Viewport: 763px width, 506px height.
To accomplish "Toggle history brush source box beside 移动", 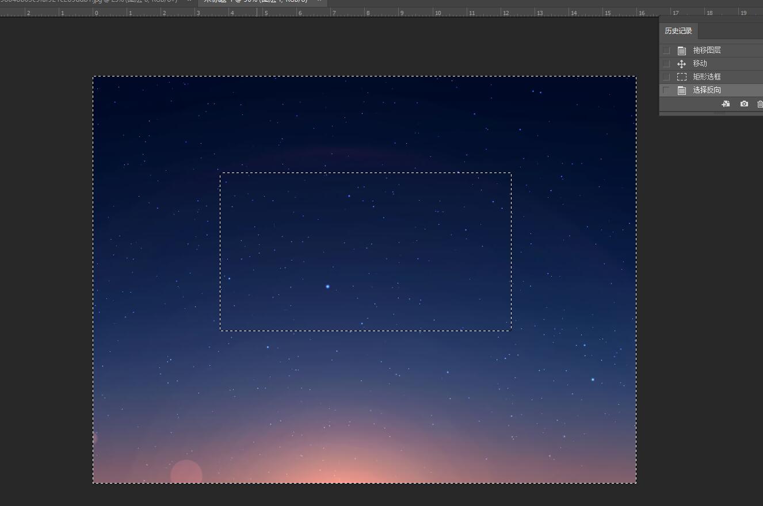I will (x=666, y=64).
